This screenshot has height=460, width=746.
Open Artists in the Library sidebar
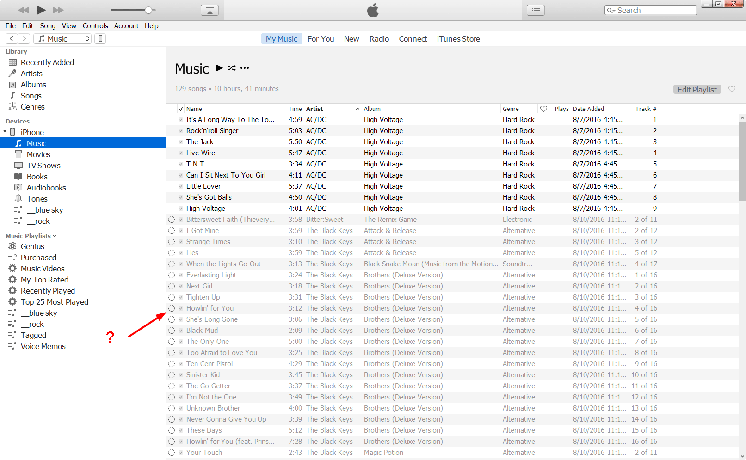pos(31,74)
